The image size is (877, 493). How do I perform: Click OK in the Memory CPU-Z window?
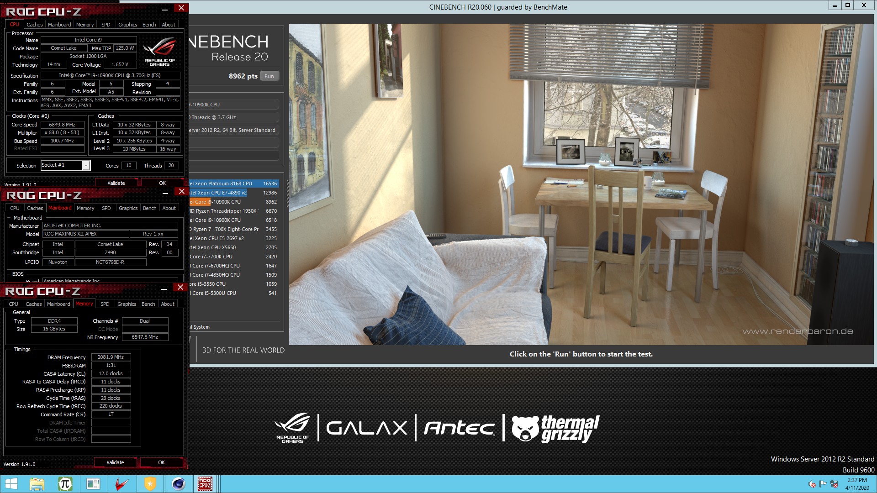(x=162, y=462)
